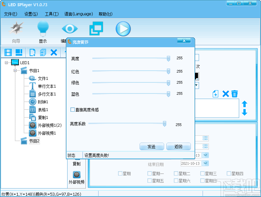Image resolution: width=261 pixels, height=197 pixels.
Task: Click the blue X delete icon in toolbar
Action: click(54, 52)
